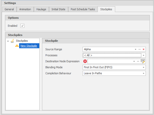Image resolution: width=154 pixels, height=115 pixels.
Task: Click the Stockpiles root folder icon
Action: (12, 41)
